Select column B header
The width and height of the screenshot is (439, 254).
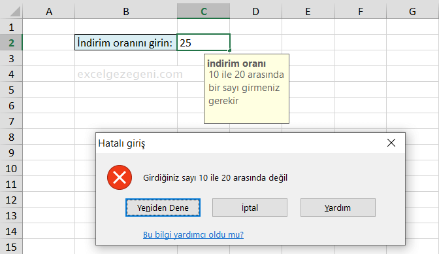click(126, 11)
